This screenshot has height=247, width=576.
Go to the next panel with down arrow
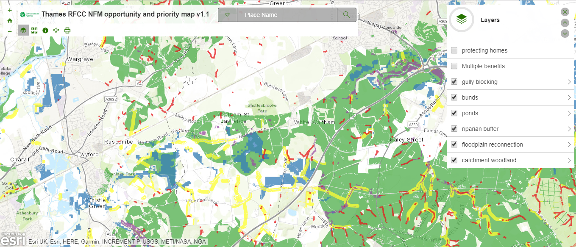pos(565,33)
